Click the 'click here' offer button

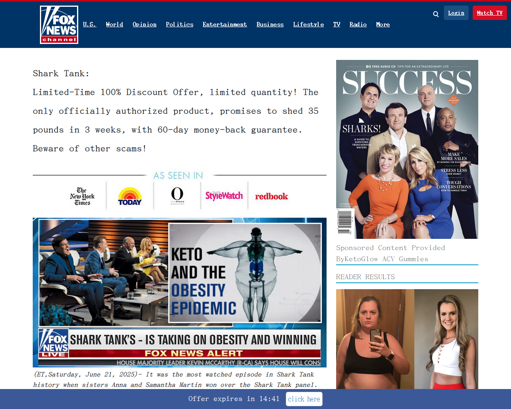304,399
